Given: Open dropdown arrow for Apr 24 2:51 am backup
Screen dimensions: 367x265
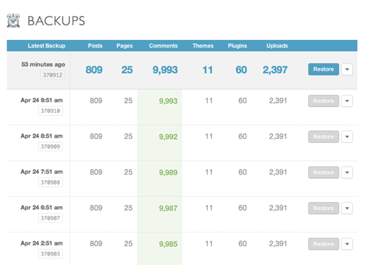Looking at the screenshot, I should [x=347, y=244].
